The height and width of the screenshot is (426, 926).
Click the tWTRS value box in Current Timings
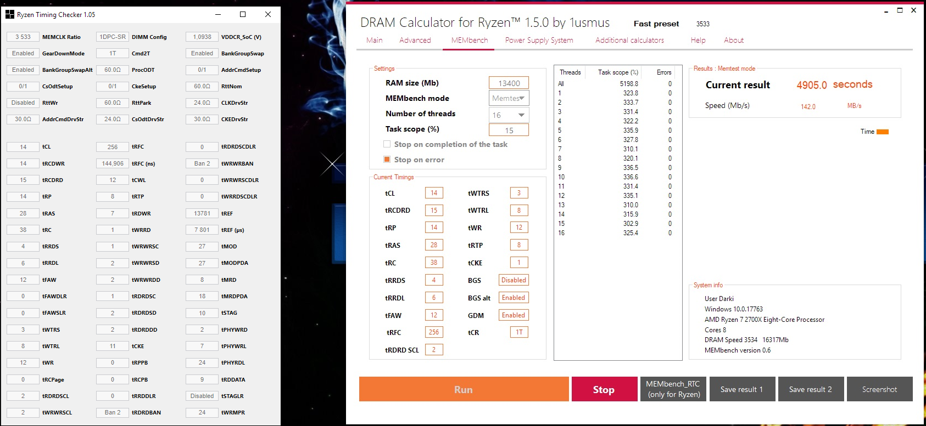pos(519,193)
